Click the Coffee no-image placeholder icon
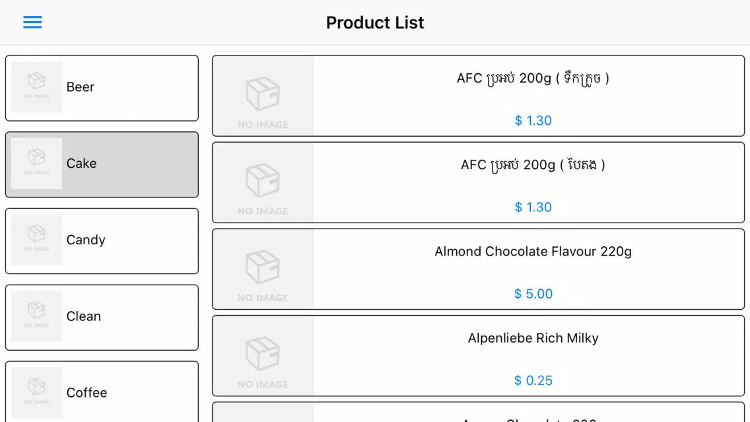The image size is (750, 422). point(37,393)
